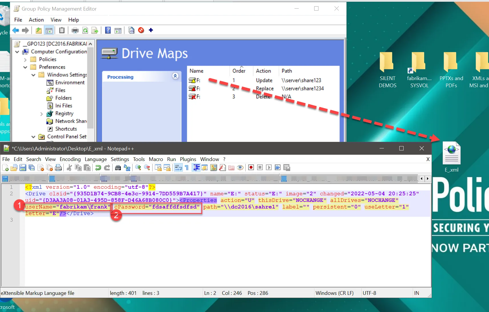Click the Undo icon in Notepad++ toolbar

98,168
